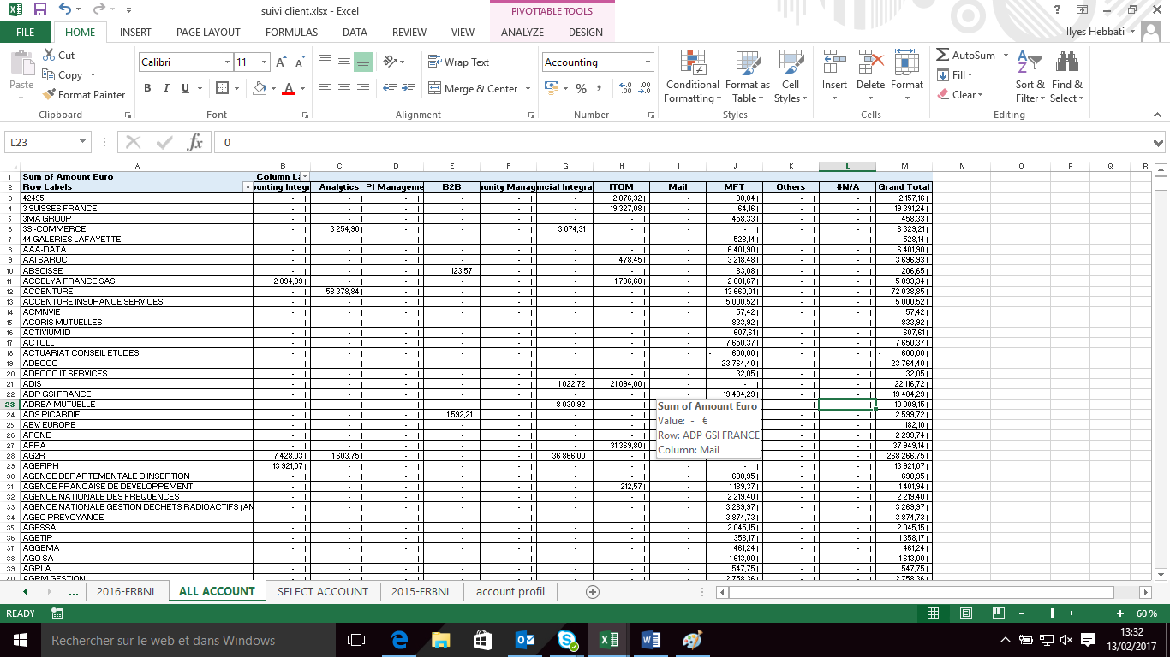
Task: Click the AutoSum button
Action: pos(966,55)
